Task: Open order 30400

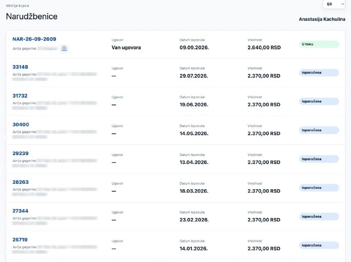Action: [21, 125]
